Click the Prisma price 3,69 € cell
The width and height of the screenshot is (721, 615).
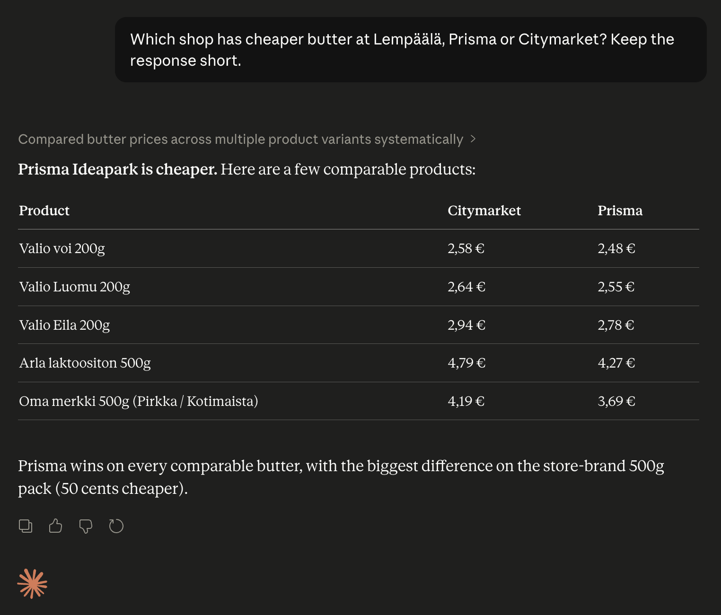pyautogui.click(x=616, y=401)
